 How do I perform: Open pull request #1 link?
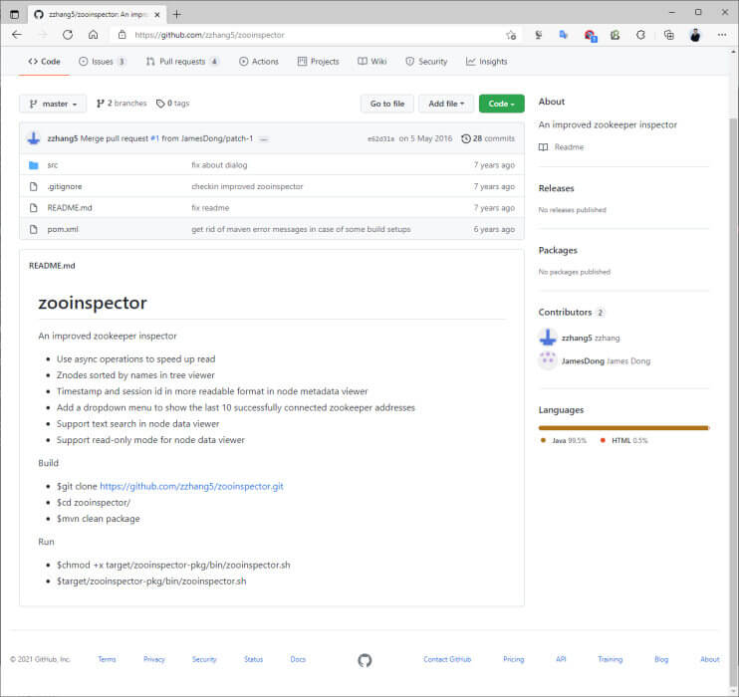(154, 138)
